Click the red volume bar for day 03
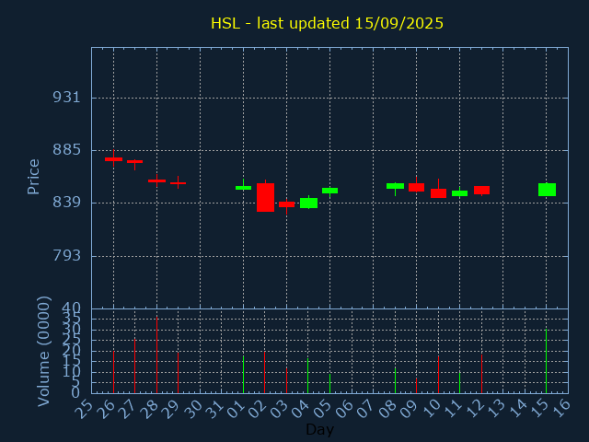This screenshot has width=589, height=442. tap(286, 380)
